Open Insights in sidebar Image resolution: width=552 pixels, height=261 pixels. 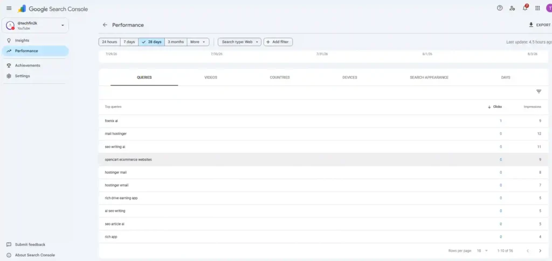(34, 40)
